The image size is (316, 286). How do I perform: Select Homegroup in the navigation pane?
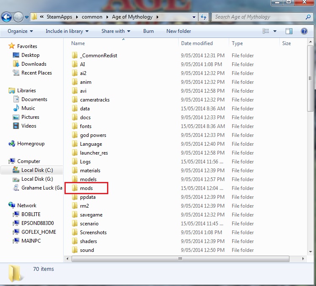click(31, 144)
